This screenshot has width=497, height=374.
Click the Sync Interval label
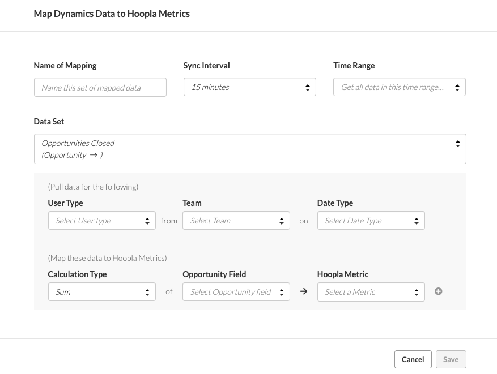pos(206,66)
